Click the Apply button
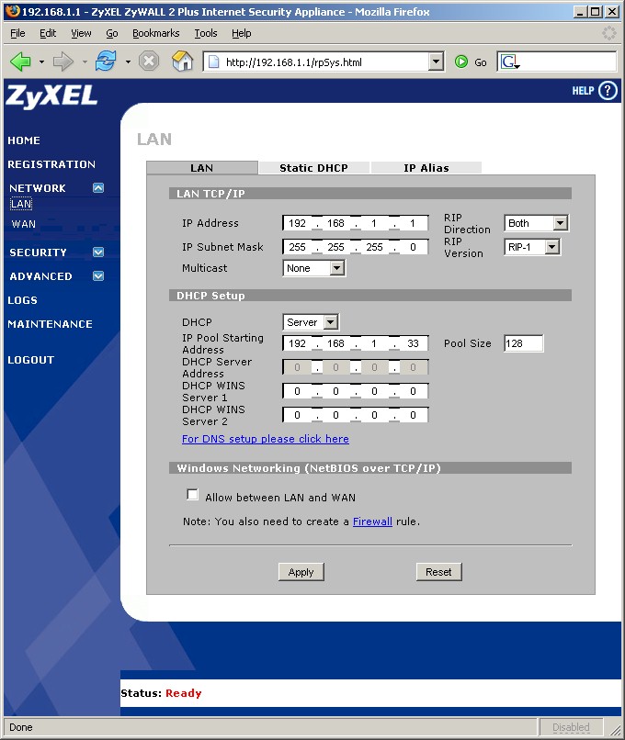The image size is (625, 740). 301,572
